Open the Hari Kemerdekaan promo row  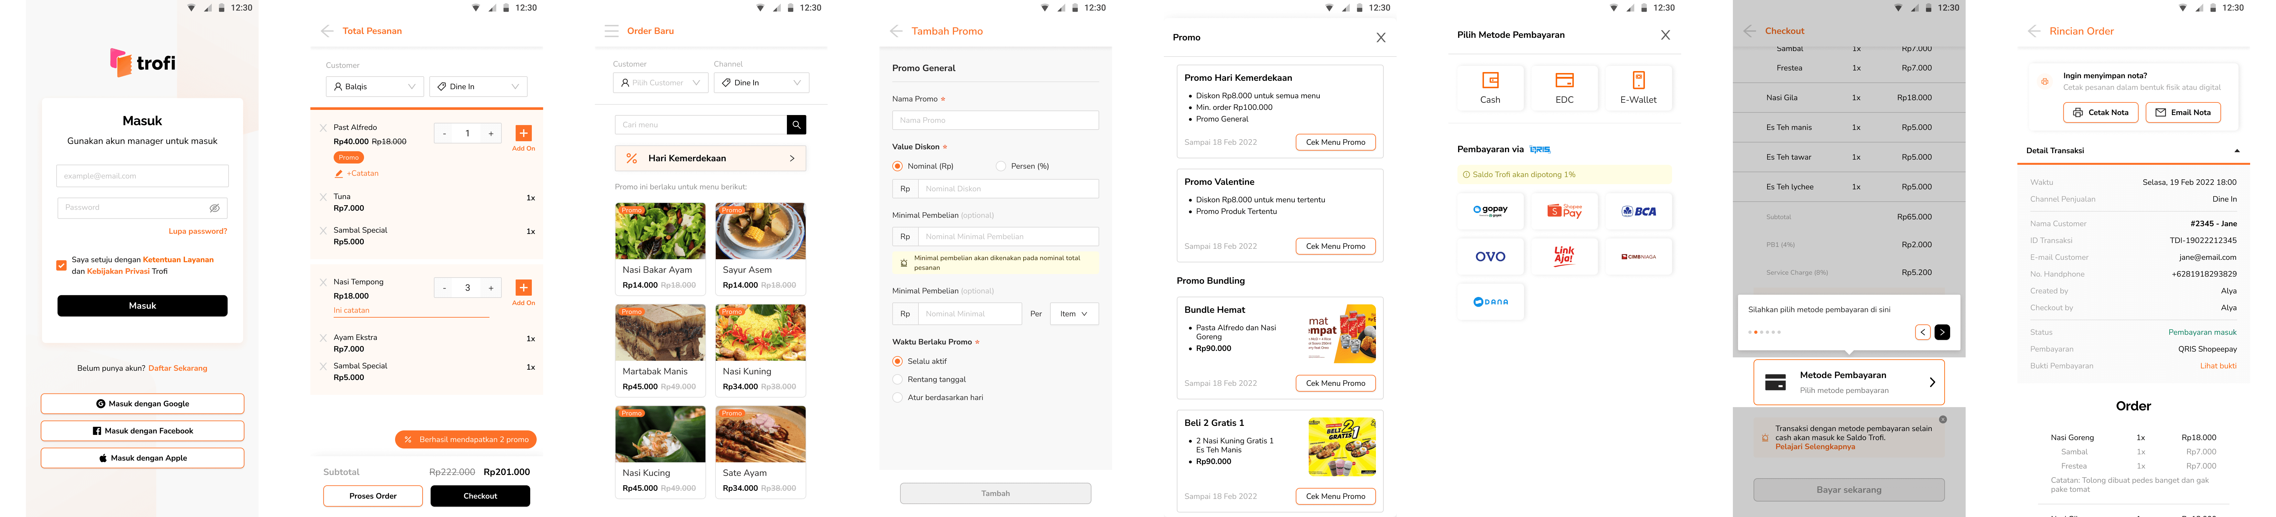[x=710, y=158]
